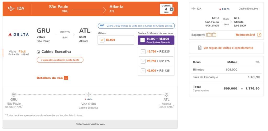Click the Selecionar outro voo button
The height and width of the screenshot is (131, 268).
tap(90, 124)
